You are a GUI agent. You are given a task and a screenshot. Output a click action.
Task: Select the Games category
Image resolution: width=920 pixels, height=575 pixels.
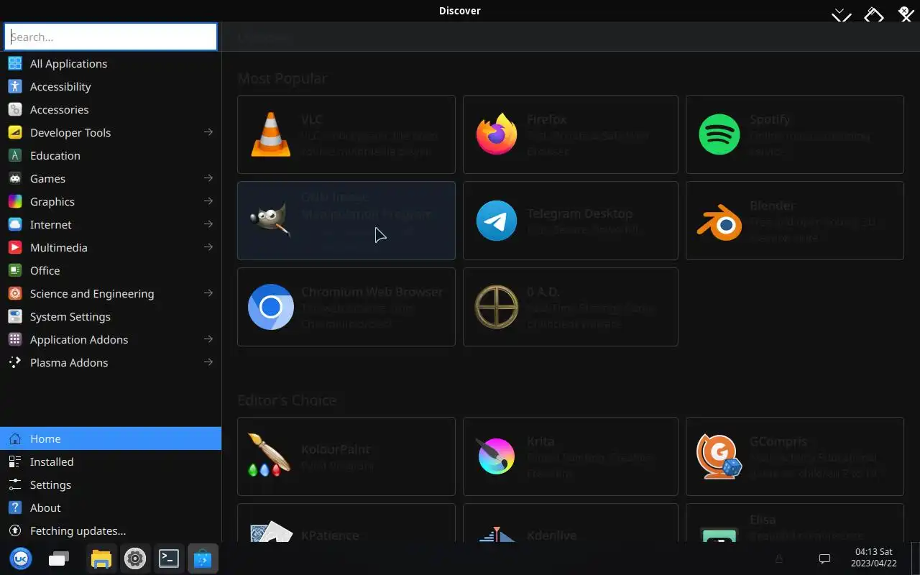111,178
